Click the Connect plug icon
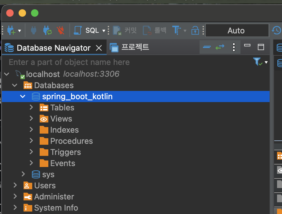Screen dimensions: 282x214 point(34,30)
